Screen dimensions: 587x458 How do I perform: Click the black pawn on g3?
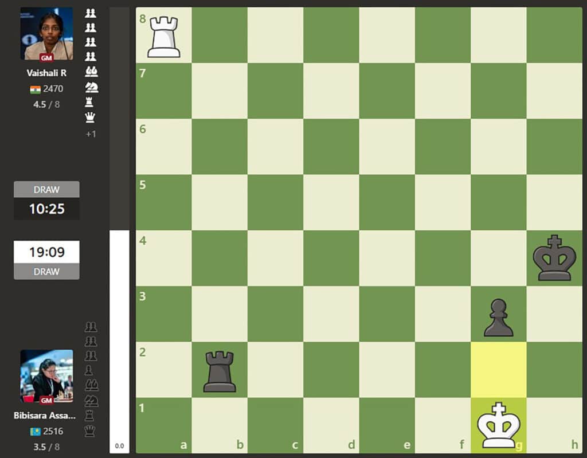click(498, 318)
